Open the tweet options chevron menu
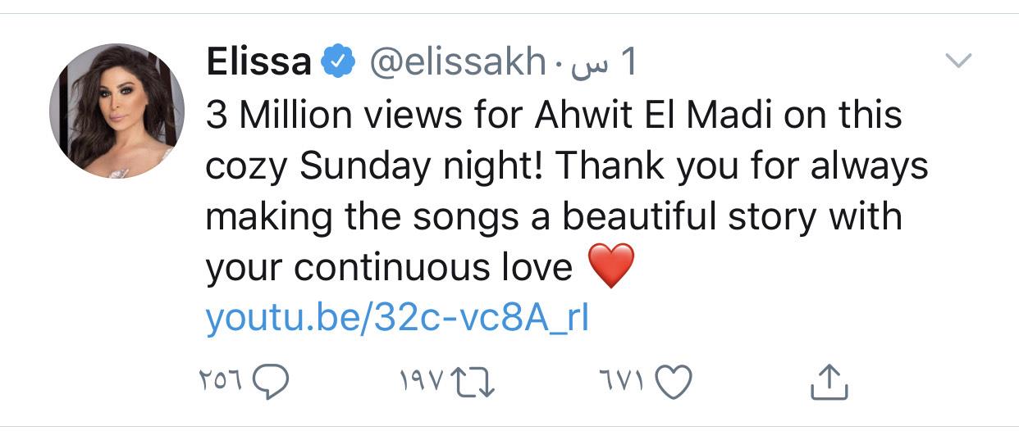Image resolution: width=1019 pixels, height=431 pixels. pyautogui.click(x=958, y=61)
